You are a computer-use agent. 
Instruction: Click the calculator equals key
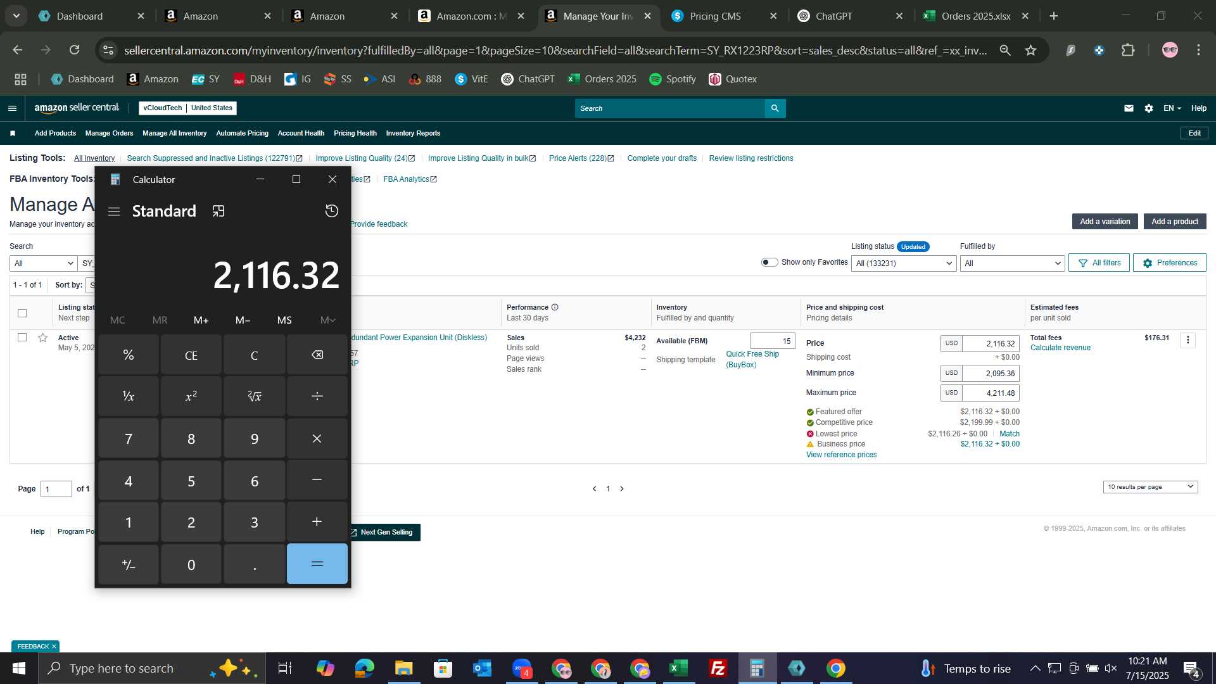(x=317, y=564)
